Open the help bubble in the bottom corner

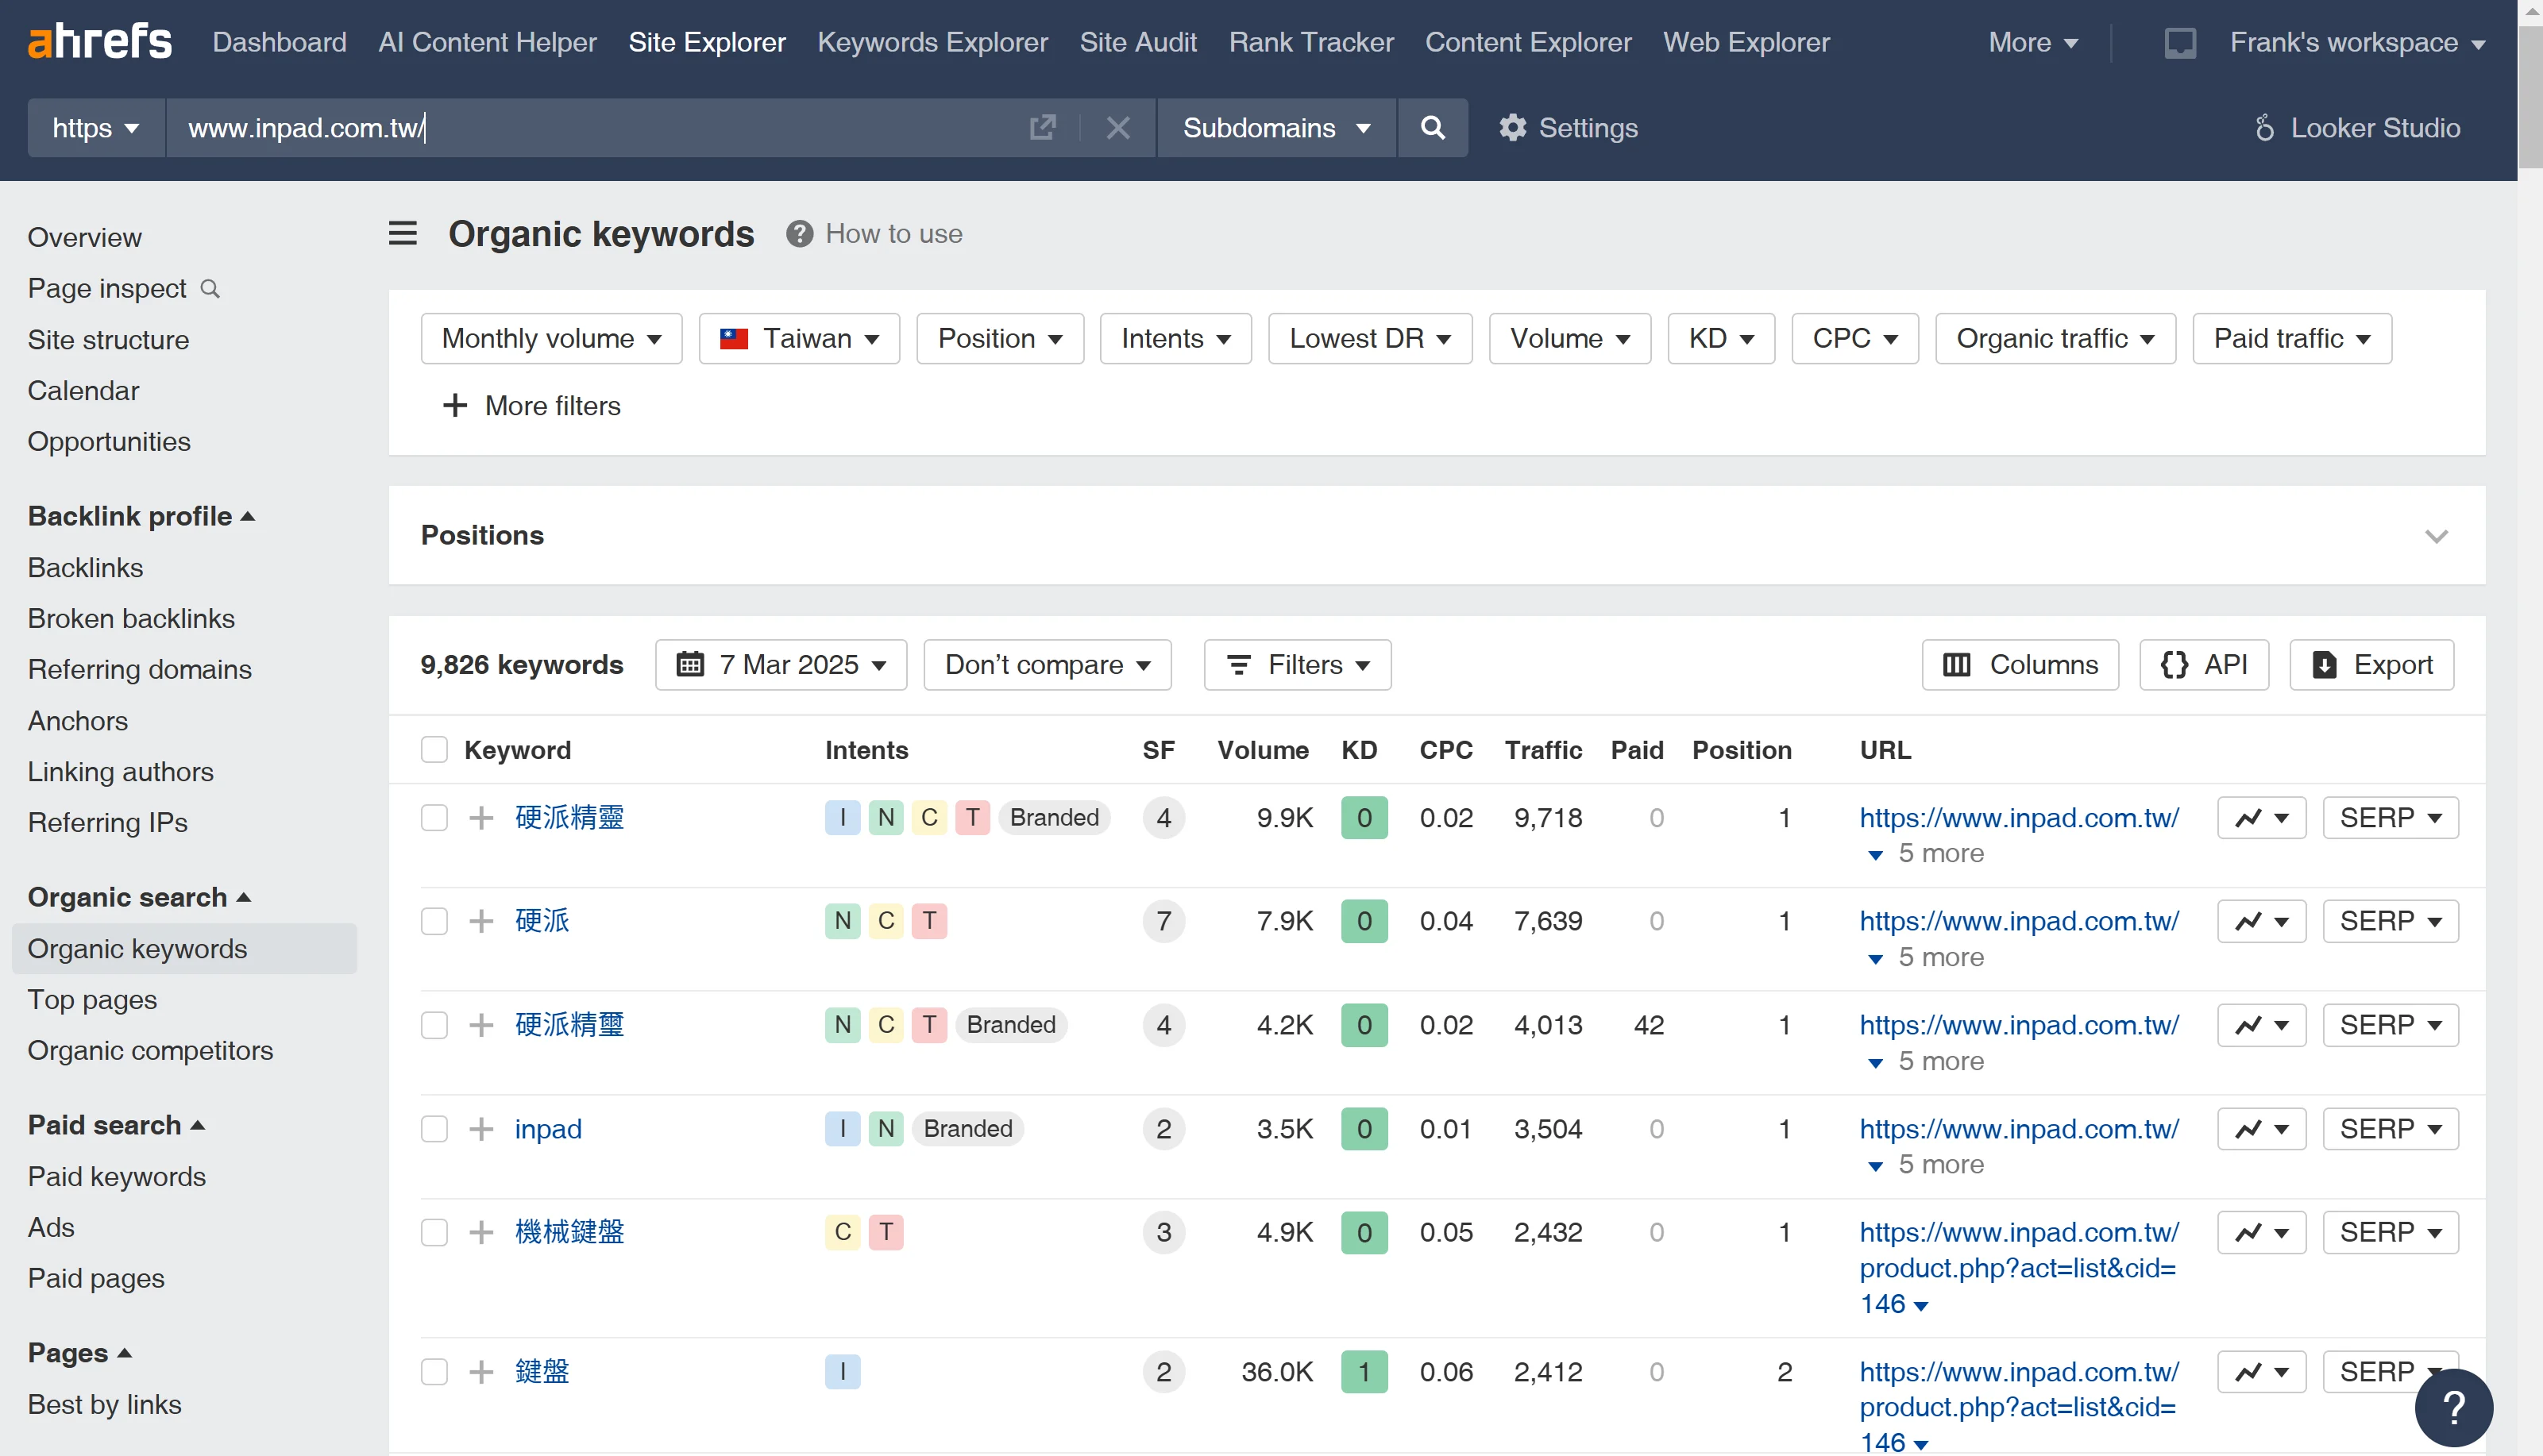pos(2454,1407)
